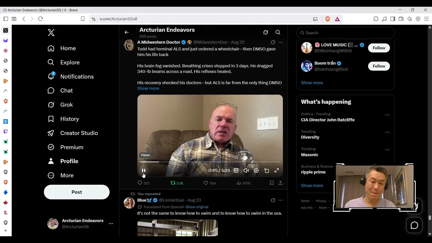
Task: Open Grok icon in the profile header
Action: (x=266, y=32)
